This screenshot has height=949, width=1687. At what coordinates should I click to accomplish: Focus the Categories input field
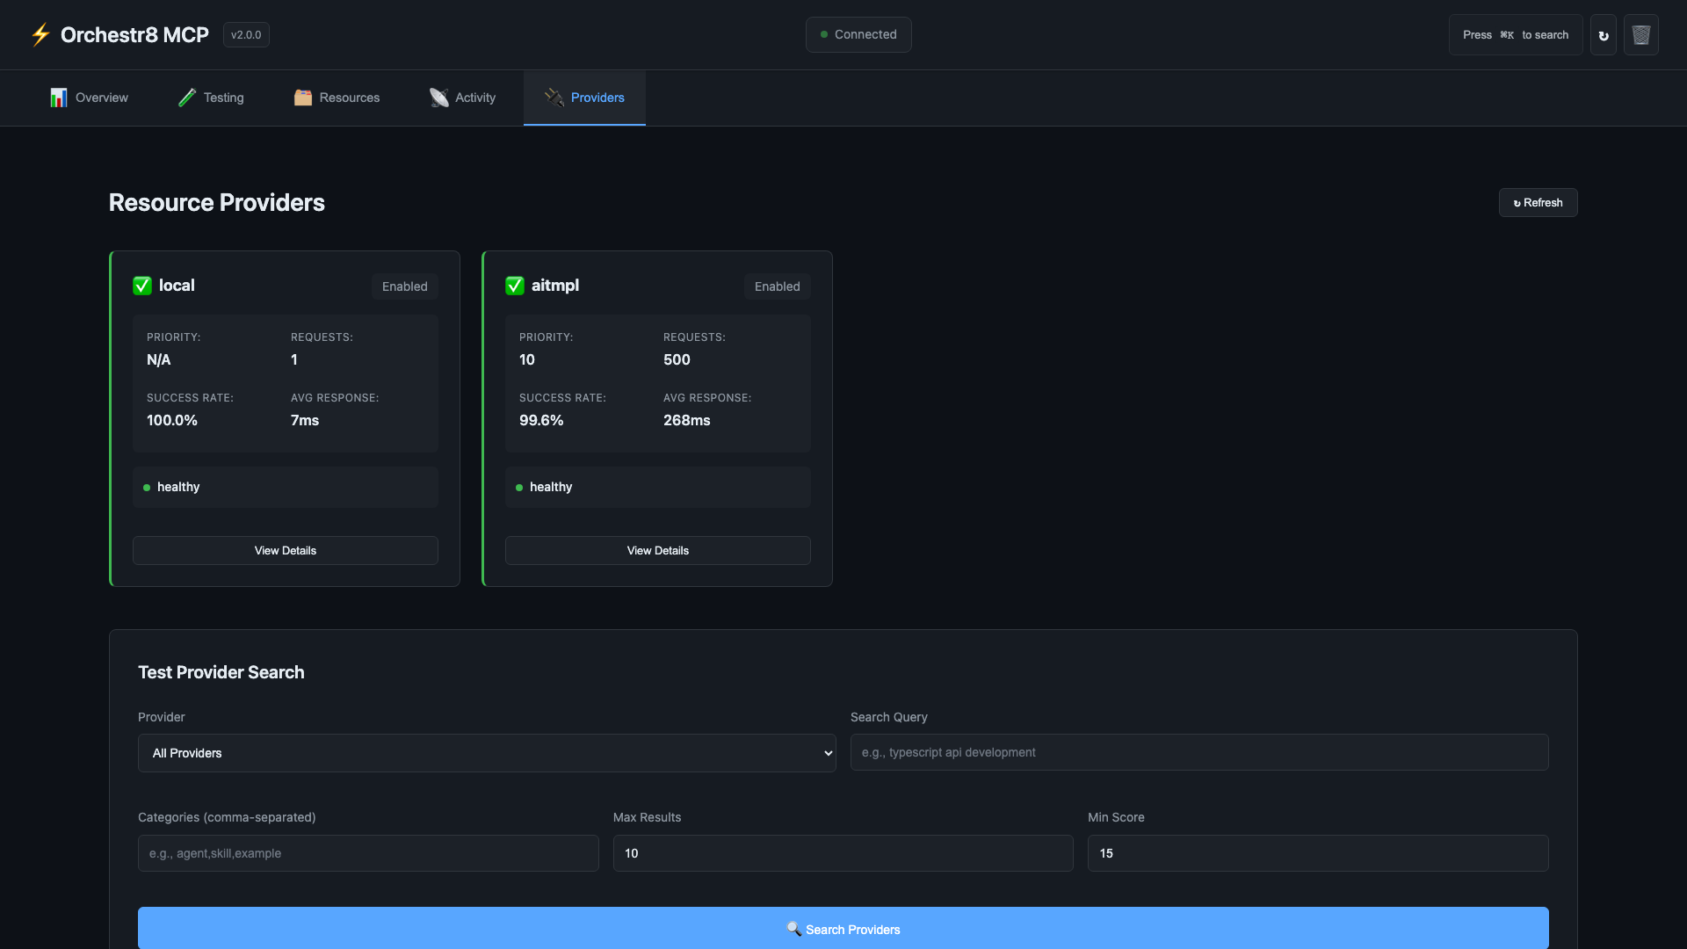pos(368,853)
